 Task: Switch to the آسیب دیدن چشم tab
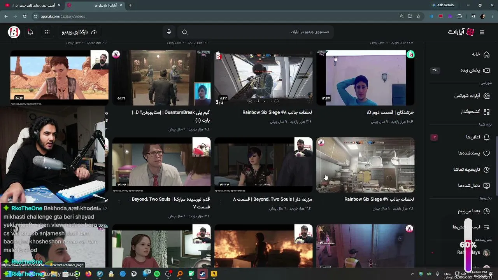click(33, 5)
